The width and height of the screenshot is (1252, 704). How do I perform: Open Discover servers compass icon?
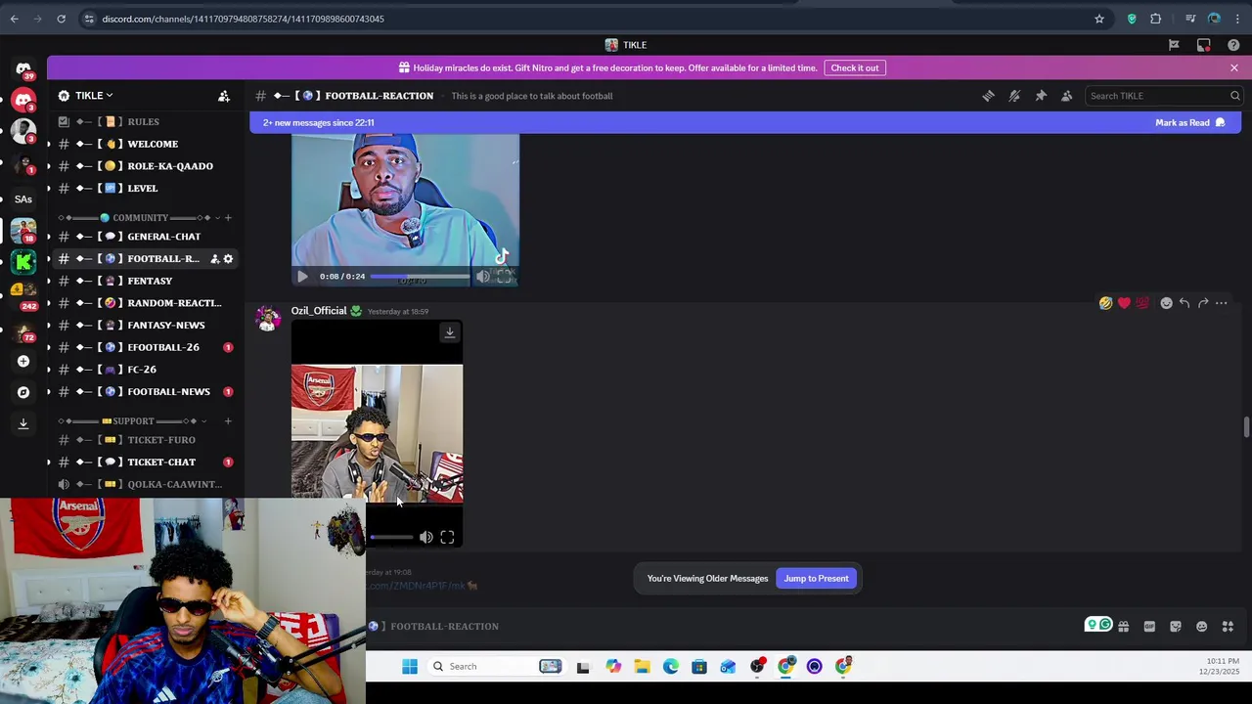pos(23,392)
